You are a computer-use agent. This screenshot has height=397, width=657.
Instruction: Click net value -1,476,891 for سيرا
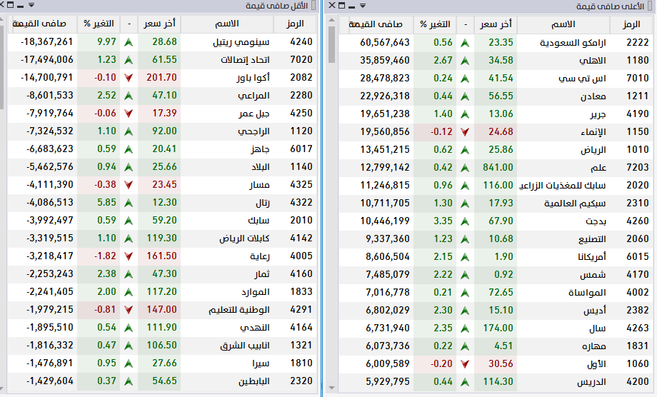(49, 363)
